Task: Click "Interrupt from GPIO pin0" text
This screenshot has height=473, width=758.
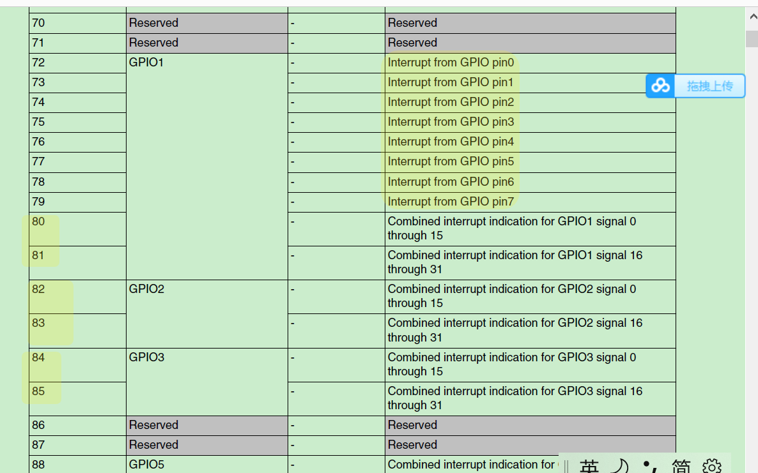Action: click(x=451, y=63)
